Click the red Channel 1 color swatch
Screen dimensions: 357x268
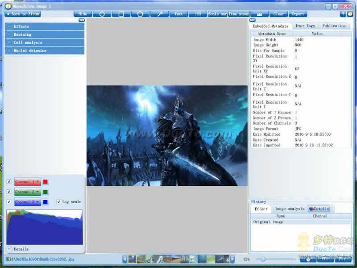tap(46, 182)
